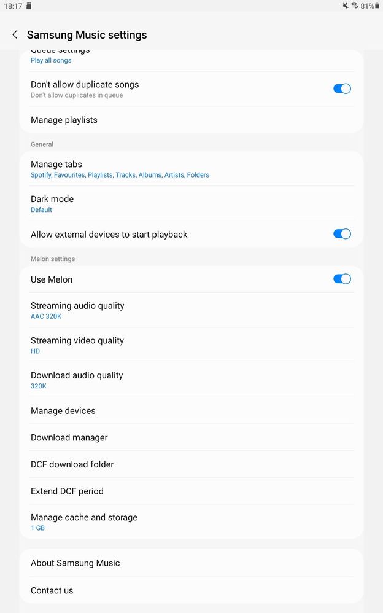Turn off the Use Melon switch
383x613 pixels.
tap(342, 279)
